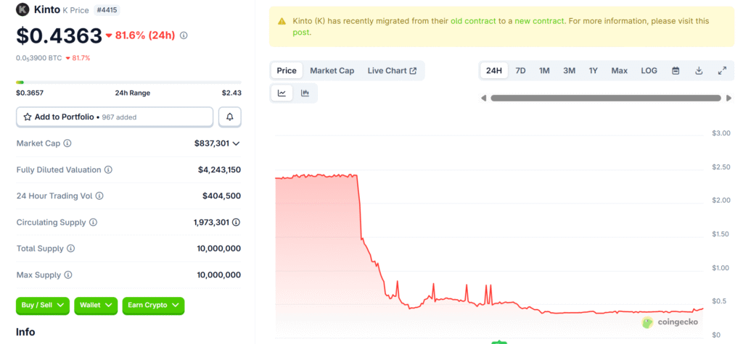Click Add to Portfolio button

pyautogui.click(x=115, y=117)
